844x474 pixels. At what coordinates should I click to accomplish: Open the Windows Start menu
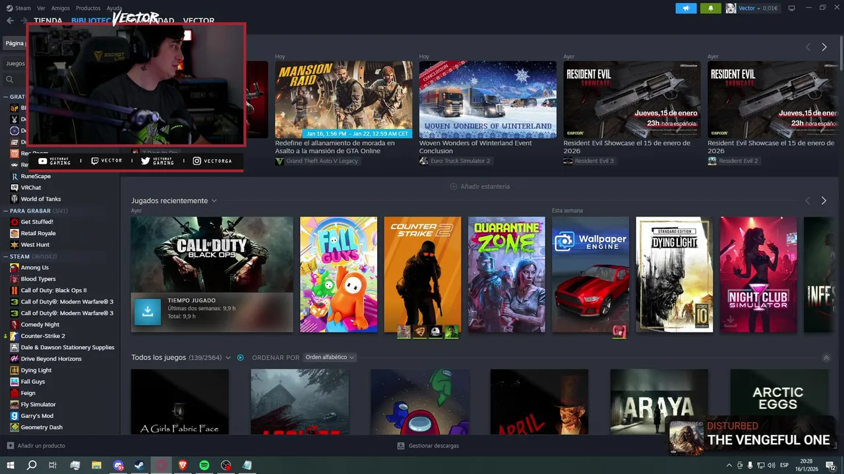pos(11,465)
